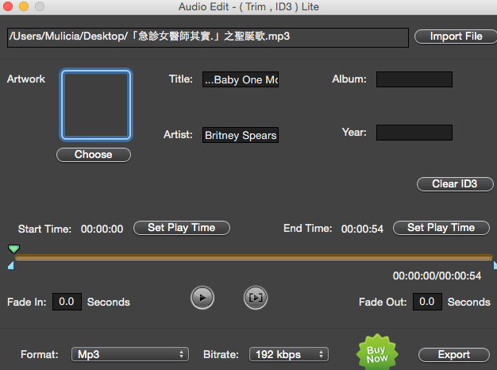This screenshot has width=497, height=370.
Task: Click the blue end trim marker
Action: coord(495,265)
